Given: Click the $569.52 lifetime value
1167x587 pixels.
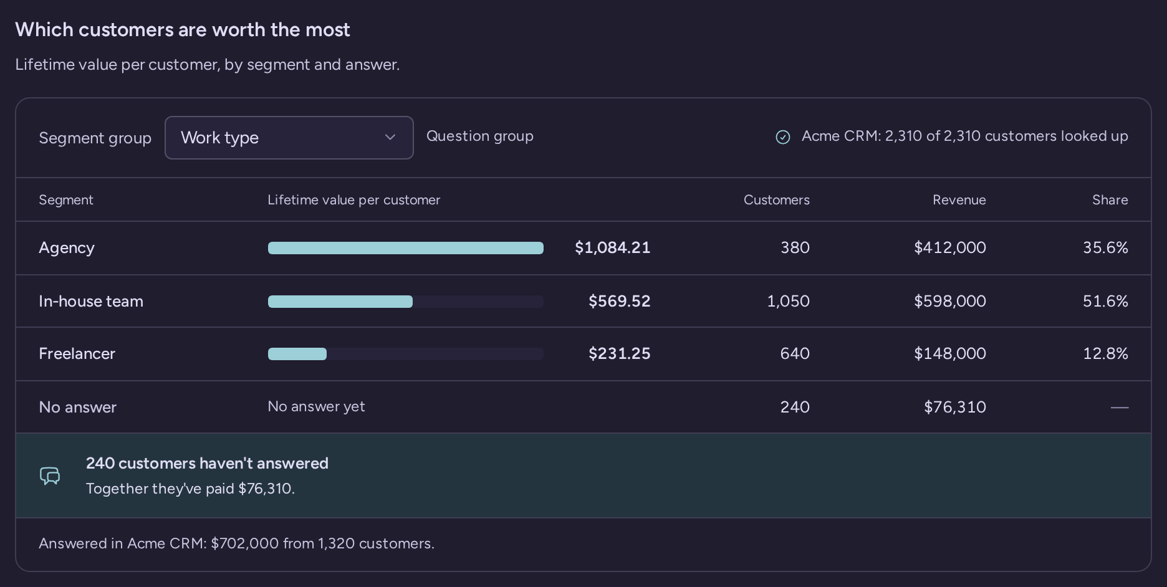Looking at the screenshot, I should click(x=620, y=302).
